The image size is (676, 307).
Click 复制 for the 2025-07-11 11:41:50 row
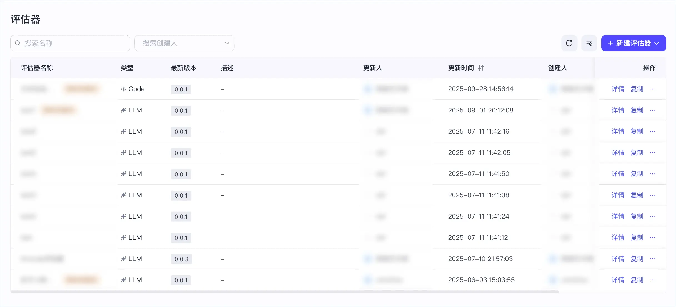[637, 174]
